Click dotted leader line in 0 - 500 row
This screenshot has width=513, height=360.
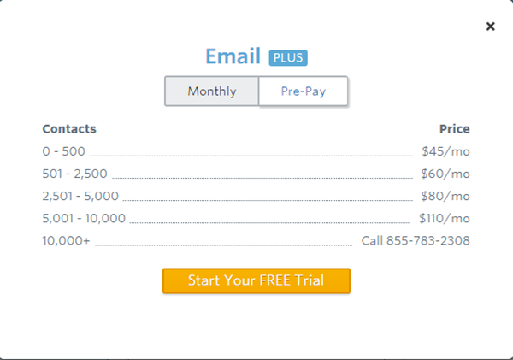pos(251,155)
